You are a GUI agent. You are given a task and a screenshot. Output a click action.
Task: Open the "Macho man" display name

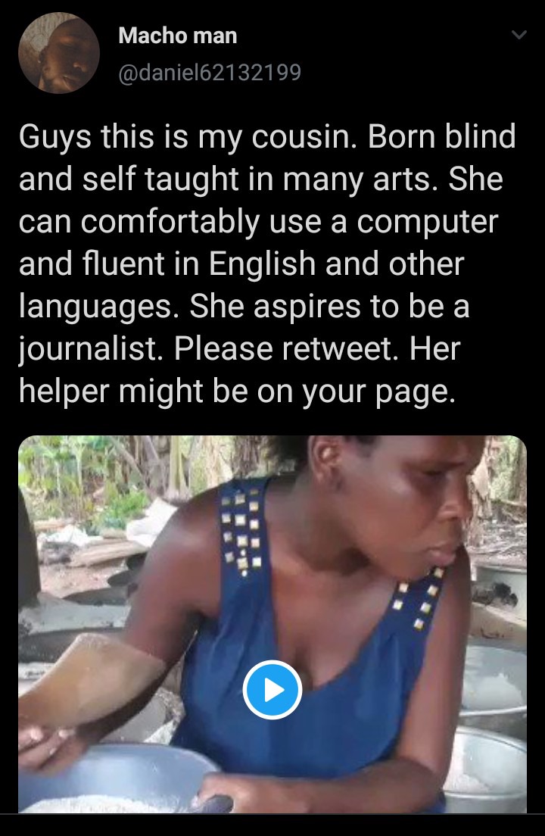pyautogui.click(x=177, y=36)
